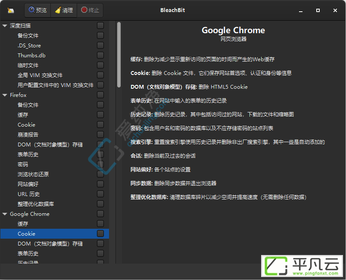Check the selected Chrome Cookie checkbox
This screenshot has width=346, height=280.
(100, 233)
